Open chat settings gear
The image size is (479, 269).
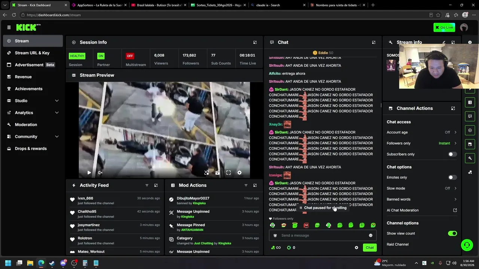tap(356, 248)
